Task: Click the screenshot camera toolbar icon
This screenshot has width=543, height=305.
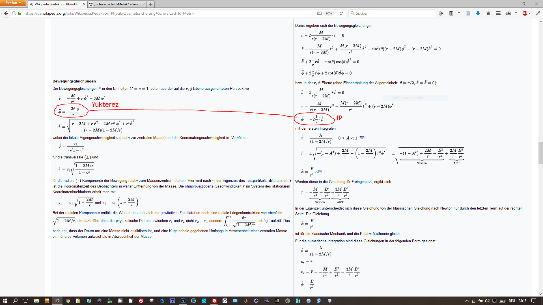Action: click(x=508, y=13)
